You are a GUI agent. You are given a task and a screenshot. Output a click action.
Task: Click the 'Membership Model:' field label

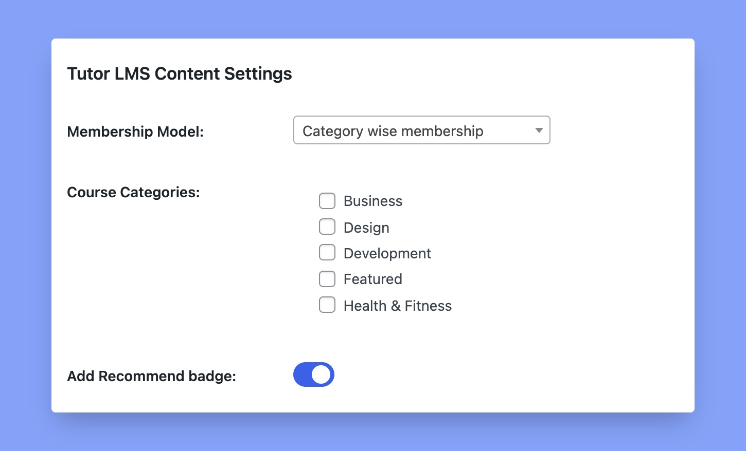[x=135, y=131]
